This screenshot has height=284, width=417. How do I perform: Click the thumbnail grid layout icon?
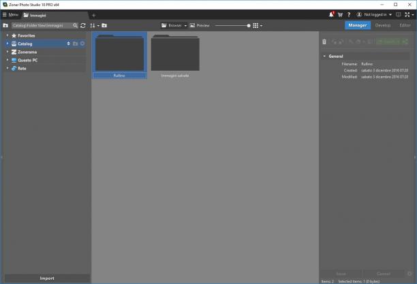(x=256, y=25)
